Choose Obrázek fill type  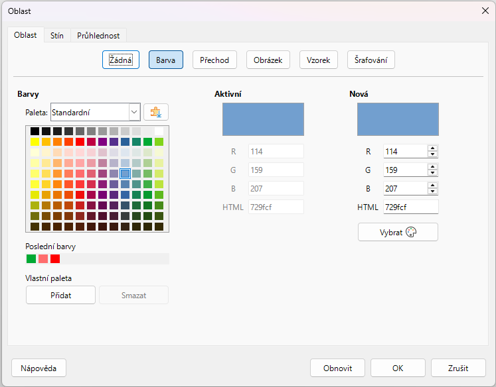268,60
